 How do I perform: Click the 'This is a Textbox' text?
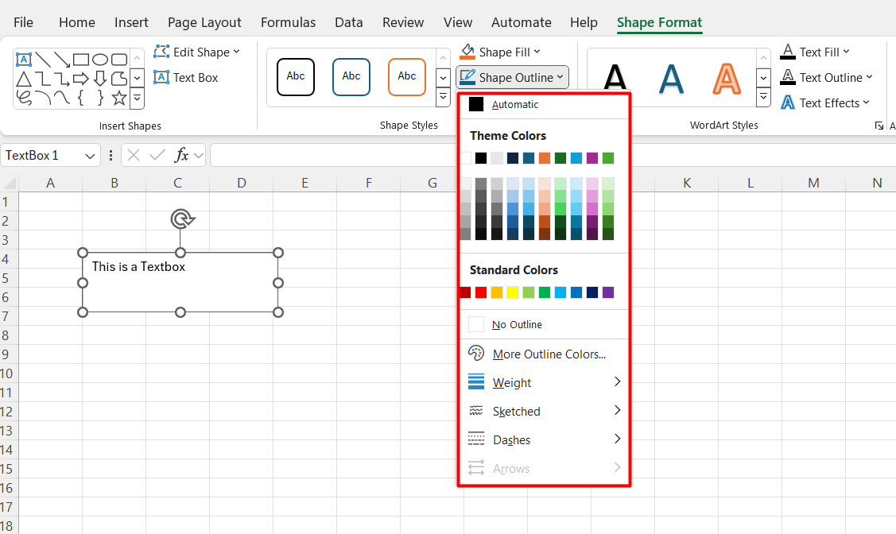138,267
